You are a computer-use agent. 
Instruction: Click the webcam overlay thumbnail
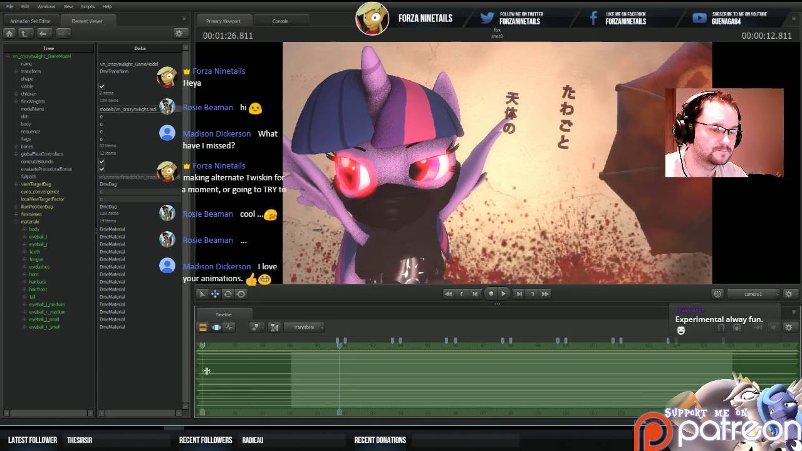point(724,133)
